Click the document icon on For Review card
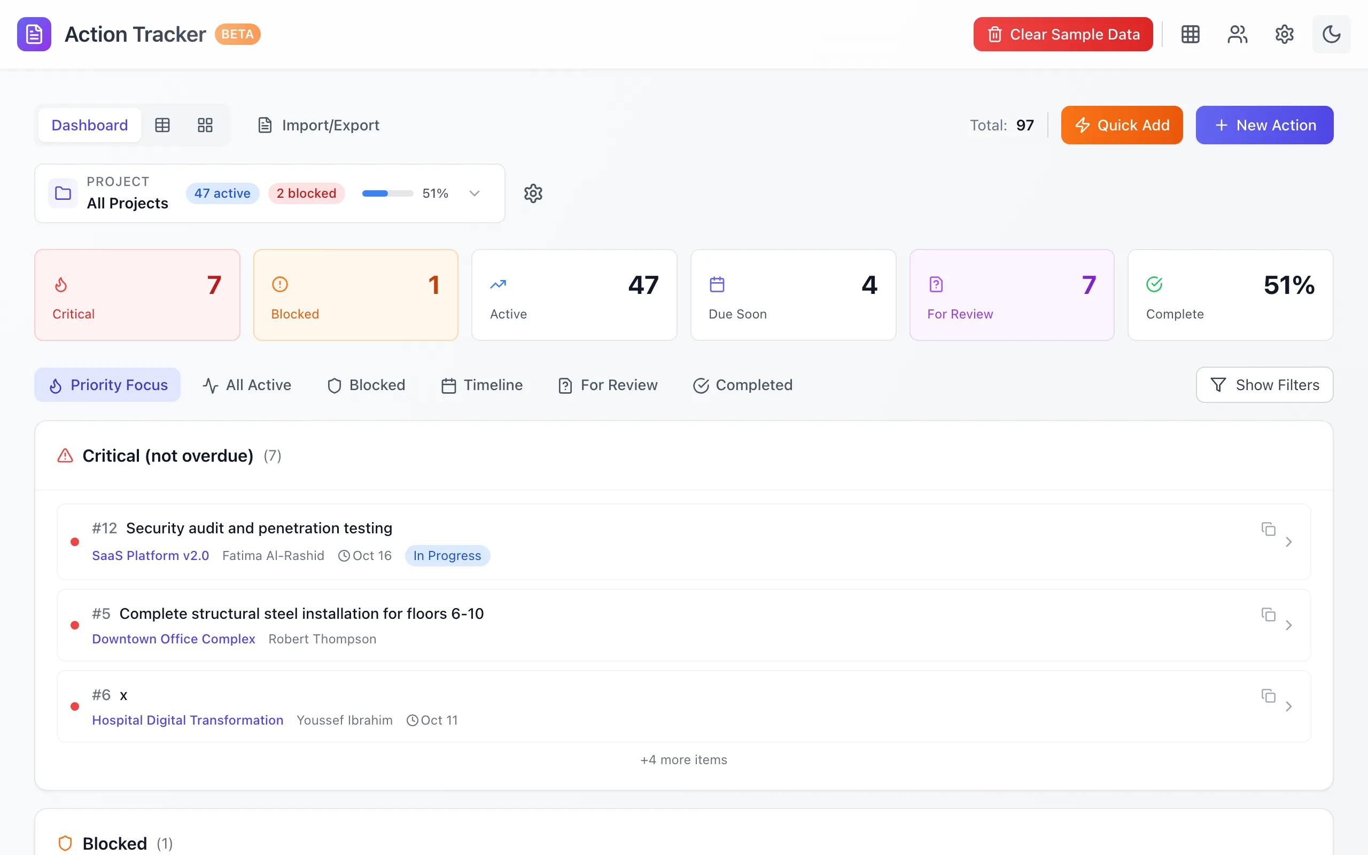The width and height of the screenshot is (1368, 855). point(936,284)
